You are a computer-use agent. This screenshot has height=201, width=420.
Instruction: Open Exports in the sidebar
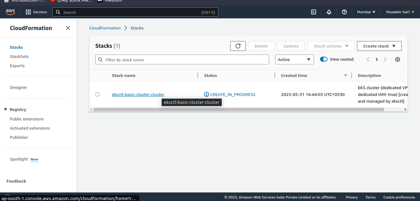[17, 66]
